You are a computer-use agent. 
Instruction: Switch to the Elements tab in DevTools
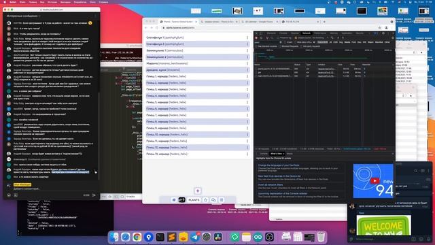(271, 33)
